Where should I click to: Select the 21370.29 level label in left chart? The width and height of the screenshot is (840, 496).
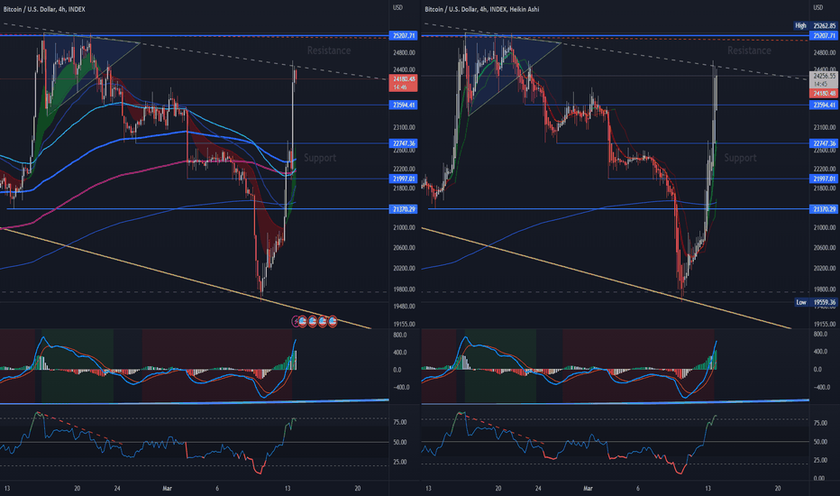[x=404, y=209]
